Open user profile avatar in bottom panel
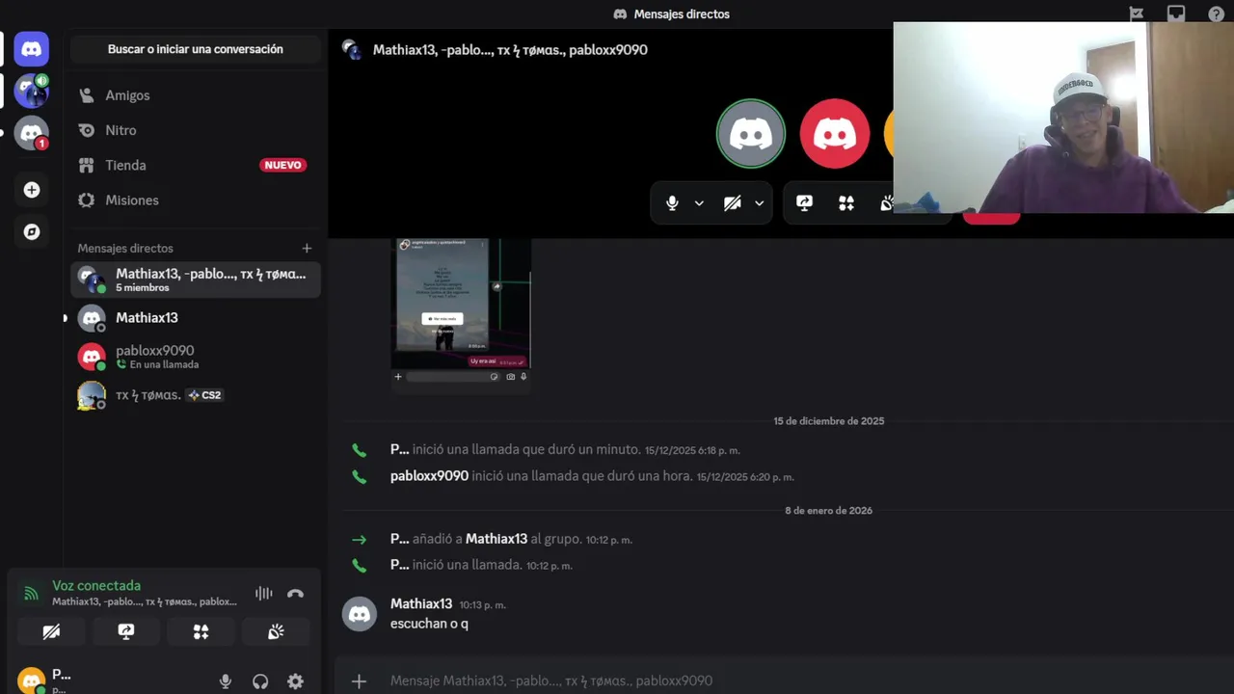The height and width of the screenshot is (694, 1234). (32, 681)
